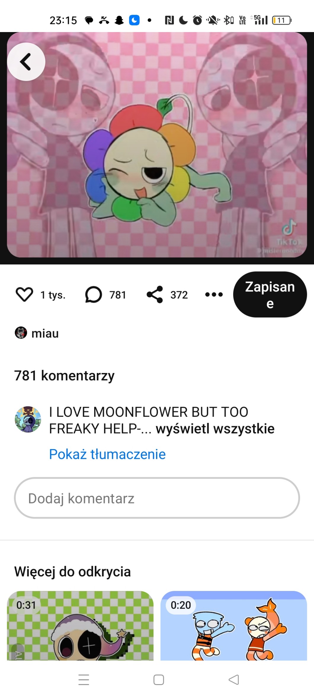Open the 0:31 green checkered video thumbnail

point(80,625)
